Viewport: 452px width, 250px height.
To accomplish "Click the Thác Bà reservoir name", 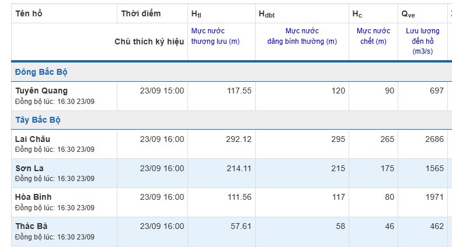I will coord(32,226).
